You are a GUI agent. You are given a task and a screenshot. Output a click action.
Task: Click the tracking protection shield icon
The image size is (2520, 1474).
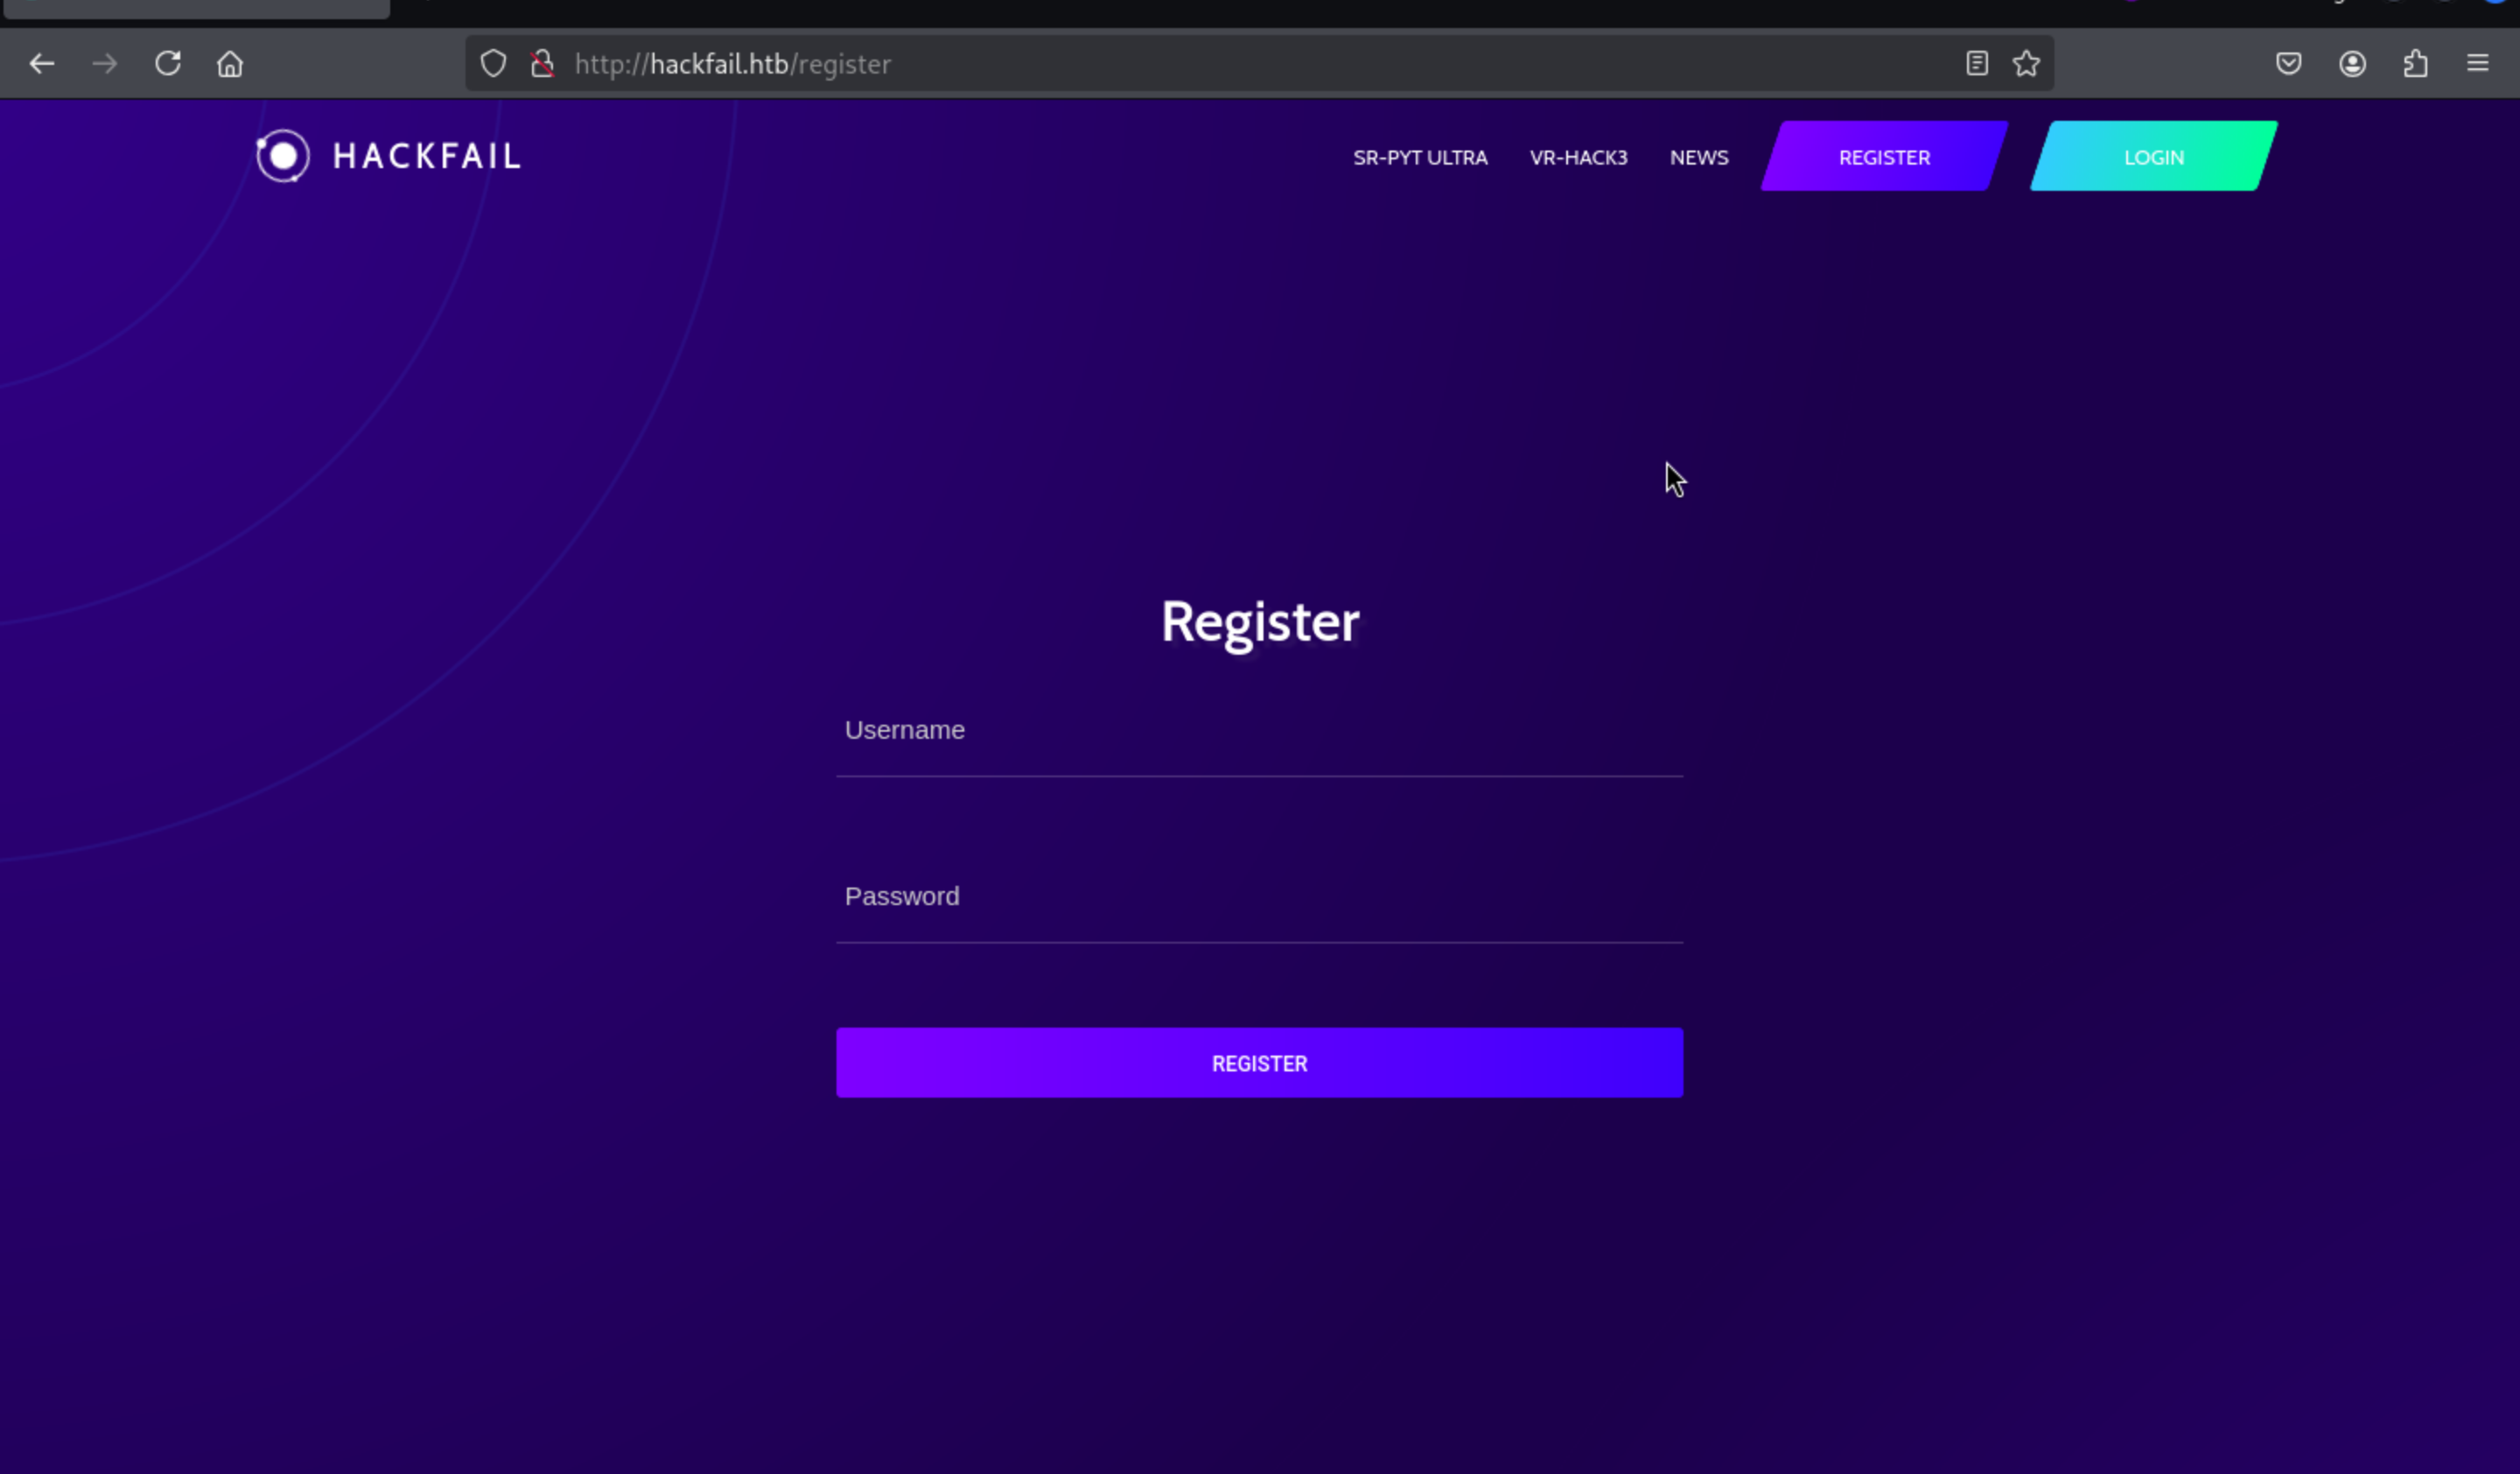click(493, 64)
